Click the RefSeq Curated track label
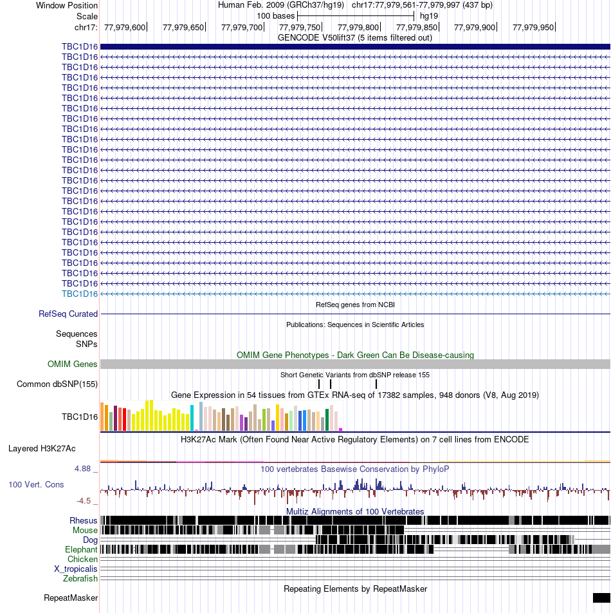 tap(68, 314)
